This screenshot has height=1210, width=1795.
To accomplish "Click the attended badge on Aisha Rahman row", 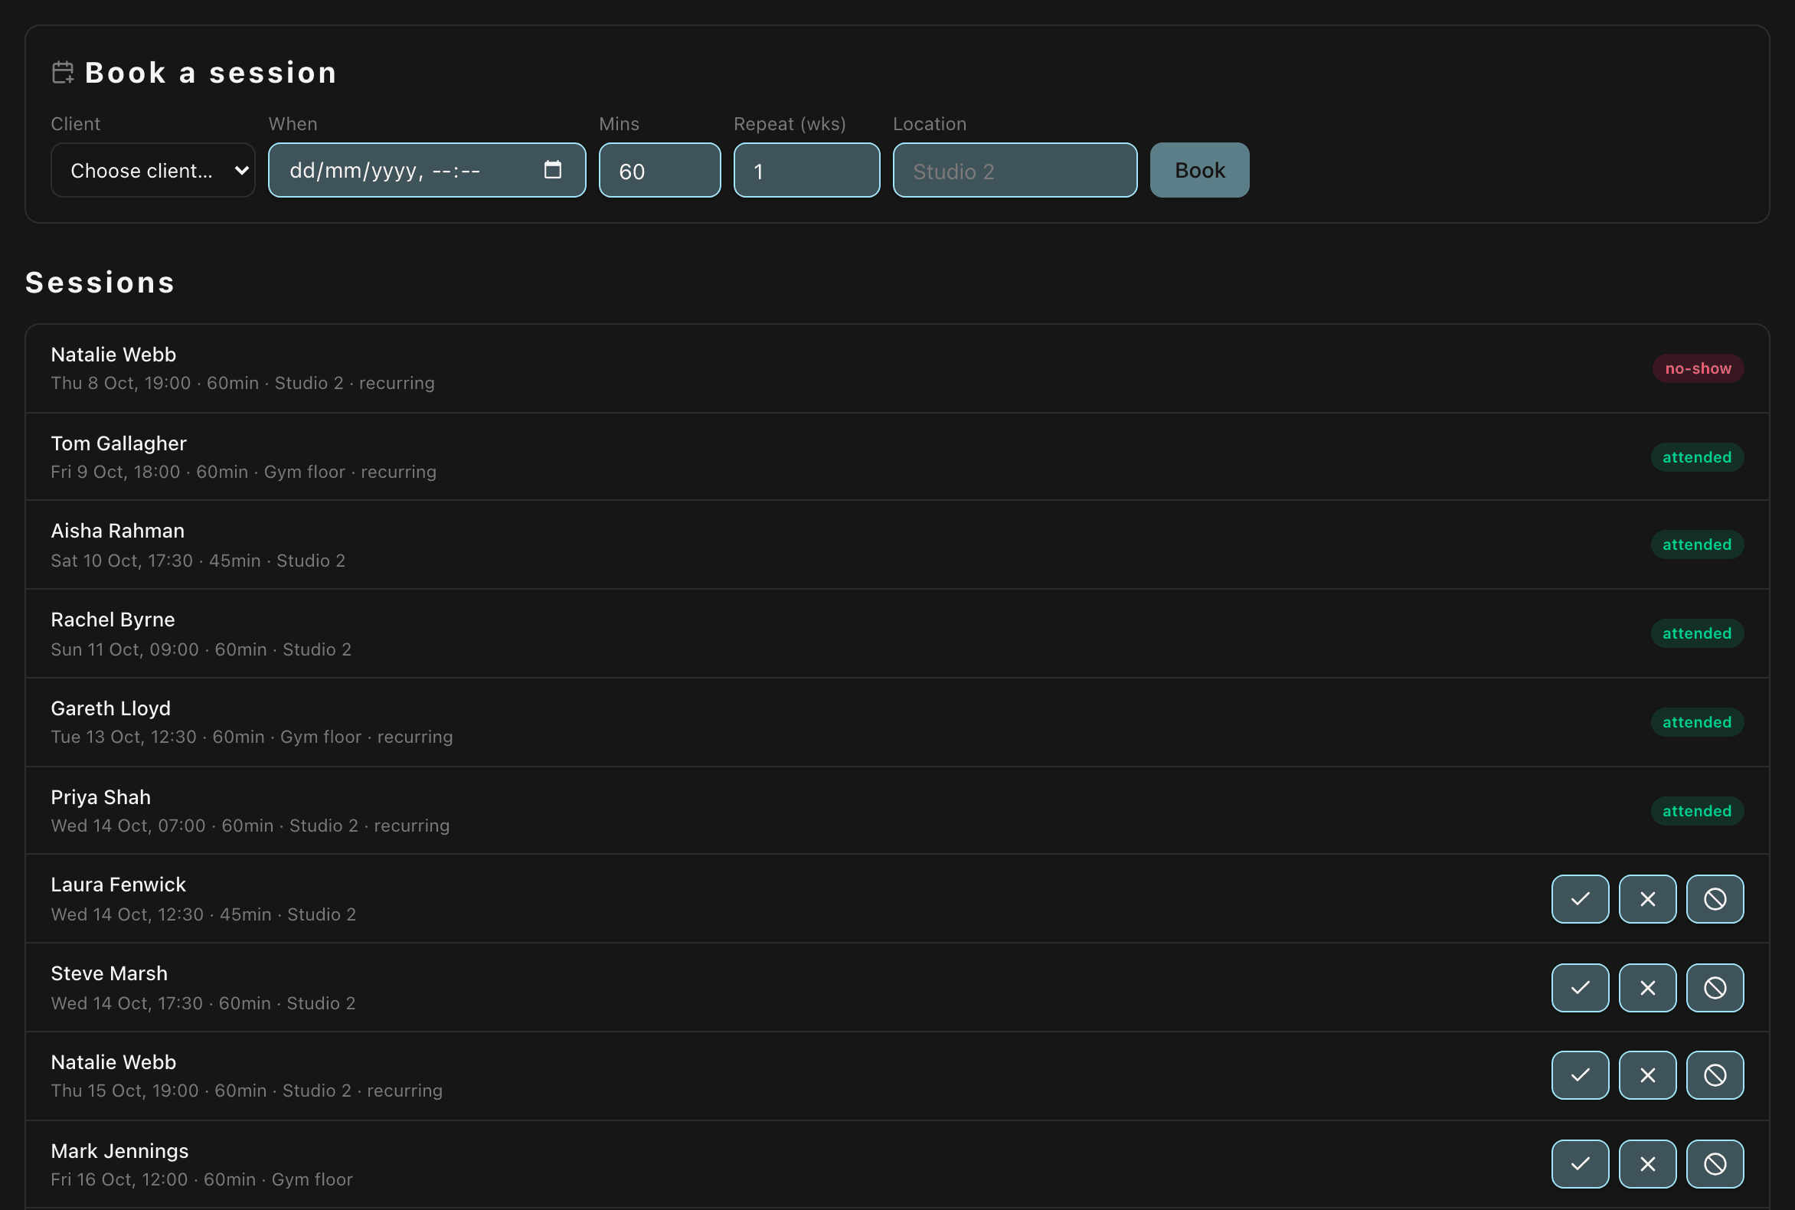I will (1696, 544).
